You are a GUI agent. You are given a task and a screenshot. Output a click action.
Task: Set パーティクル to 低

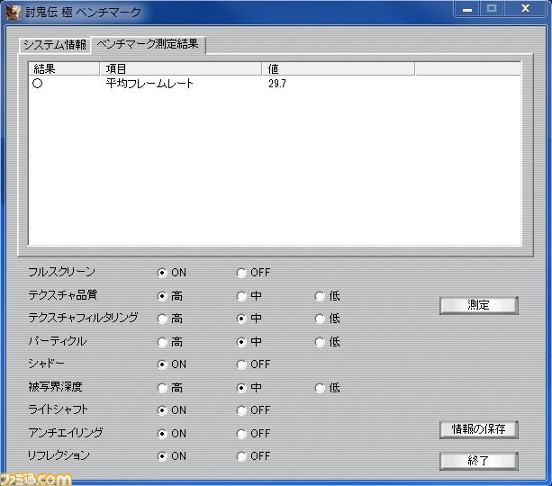pos(320,342)
